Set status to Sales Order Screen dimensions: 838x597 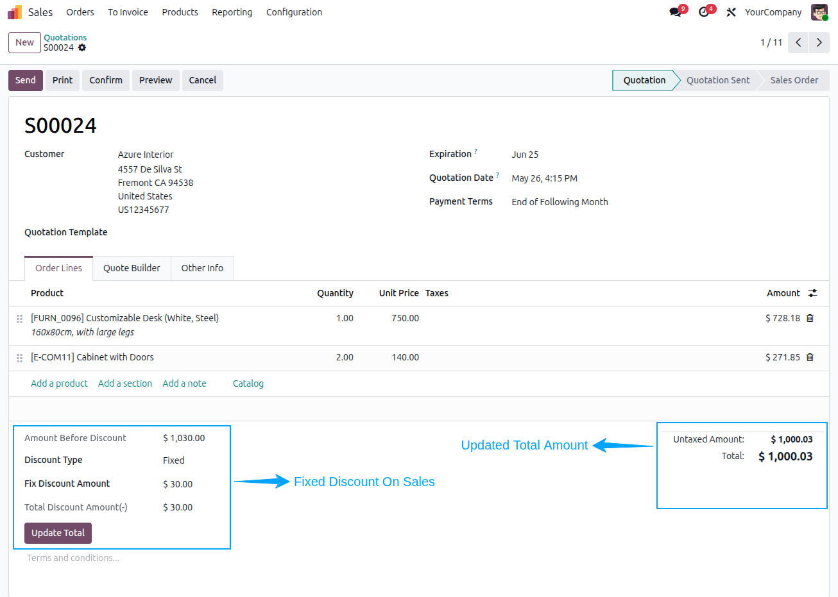(794, 80)
